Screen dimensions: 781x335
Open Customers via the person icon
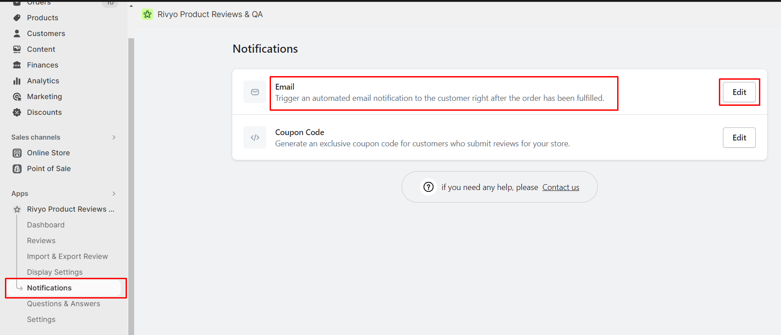coord(17,33)
